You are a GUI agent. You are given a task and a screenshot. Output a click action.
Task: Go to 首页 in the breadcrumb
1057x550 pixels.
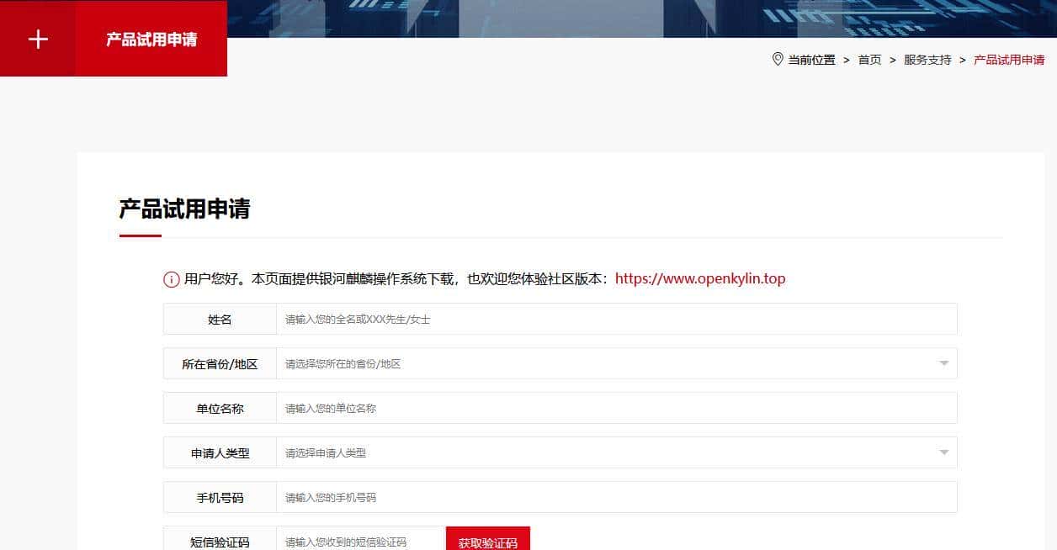[x=869, y=60]
